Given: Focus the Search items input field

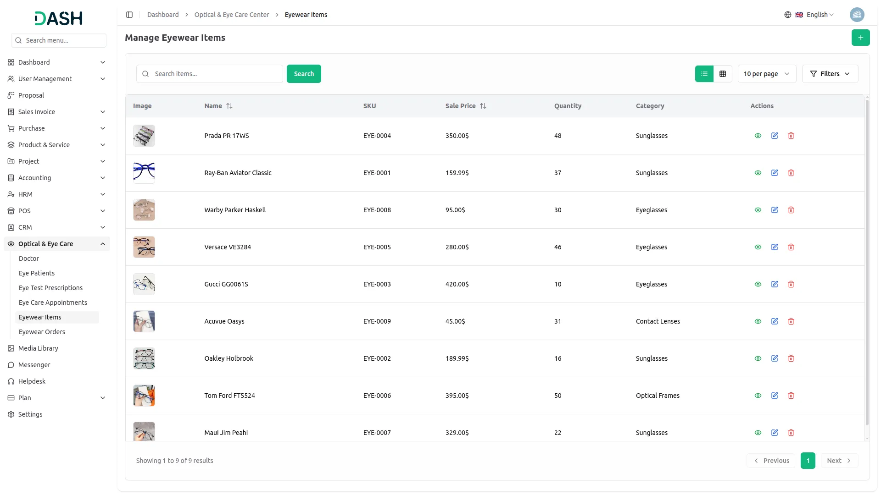Looking at the screenshot, I should pos(216,74).
